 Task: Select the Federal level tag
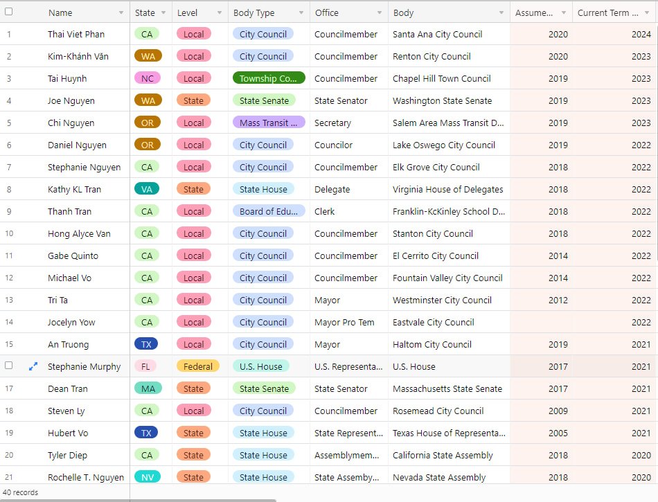[x=197, y=366]
